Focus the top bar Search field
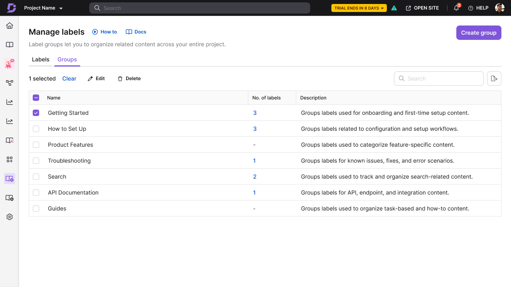Screen dimensions: 511x287 200,8
